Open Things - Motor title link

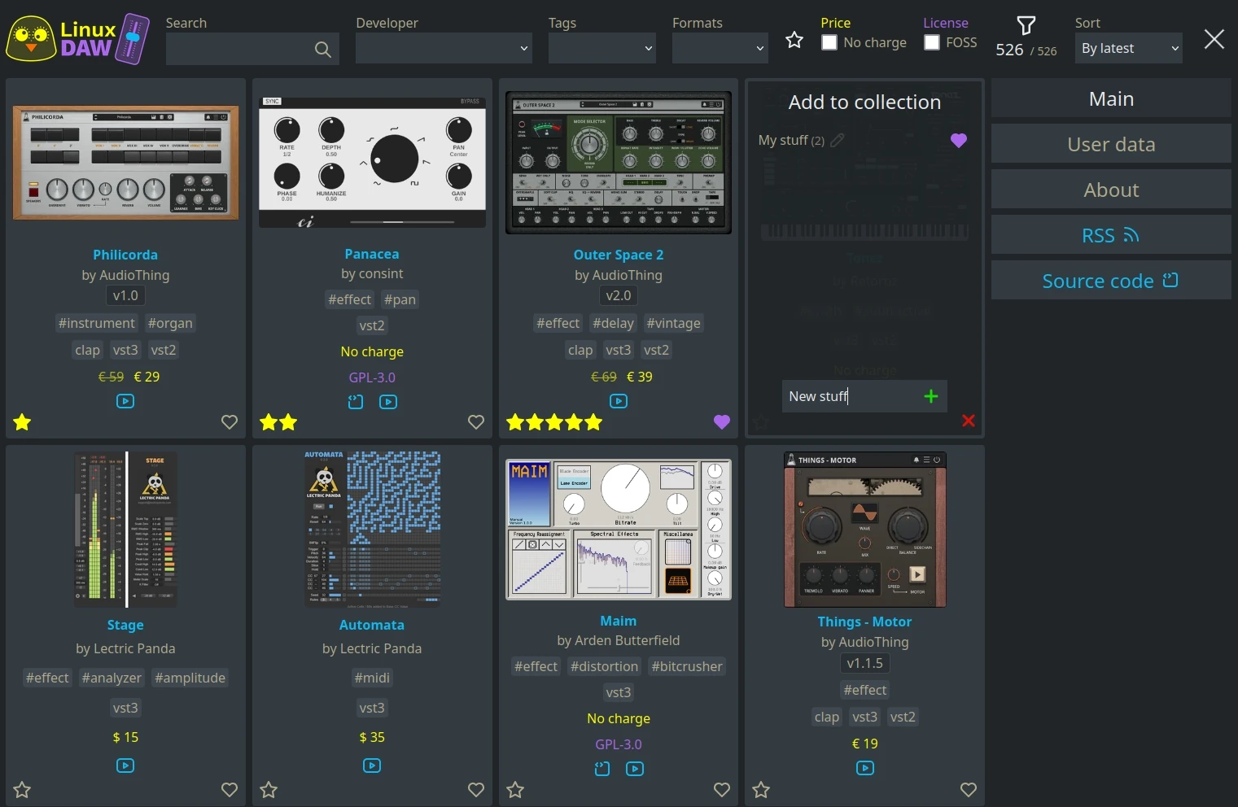(x=864, y=622)
